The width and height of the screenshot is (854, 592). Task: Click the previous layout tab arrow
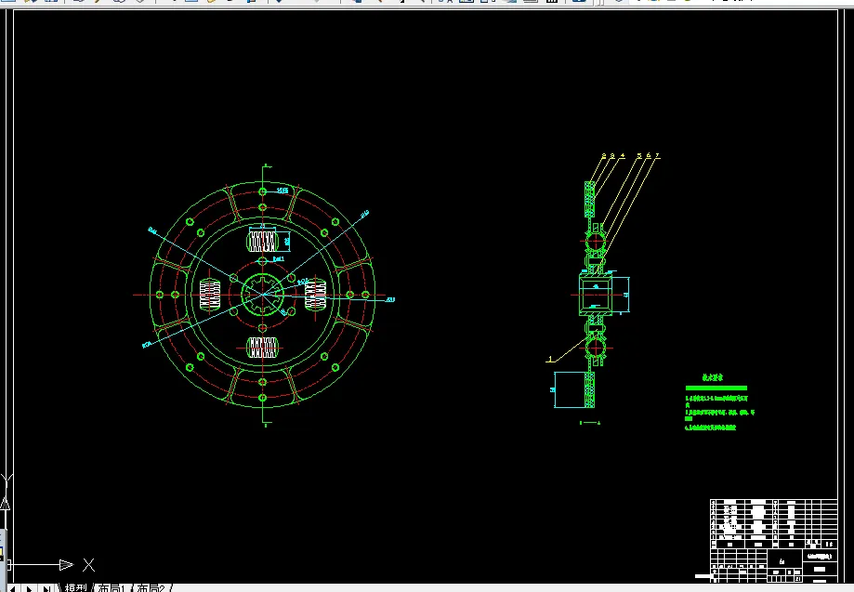click(12, 588)
